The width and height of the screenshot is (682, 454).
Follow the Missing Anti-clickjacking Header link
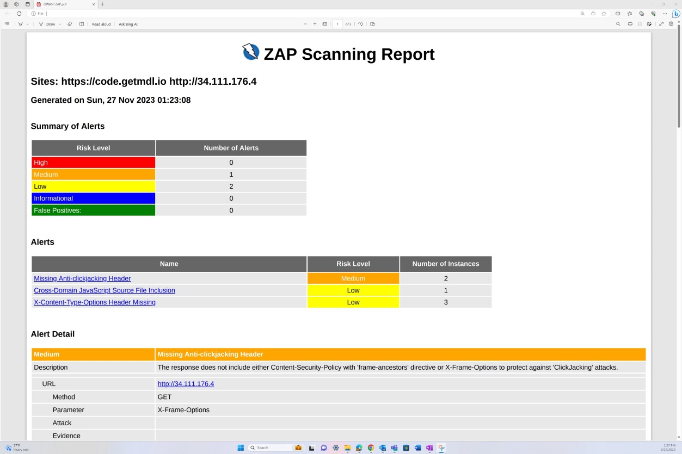click(x=82, y=278)
